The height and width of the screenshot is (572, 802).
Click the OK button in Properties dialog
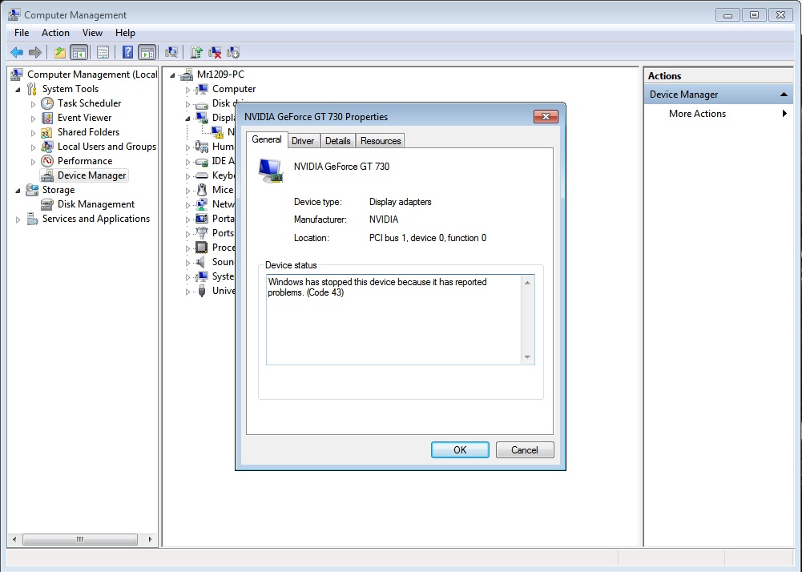[x=460, y=449]
